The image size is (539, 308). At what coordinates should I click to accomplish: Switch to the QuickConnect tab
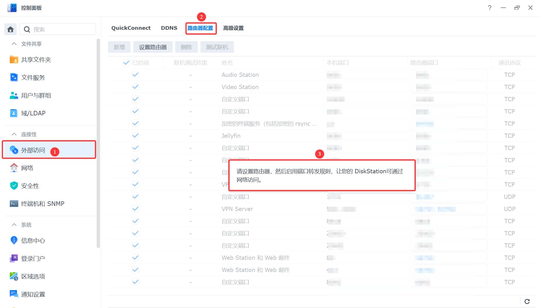point(131,28)
